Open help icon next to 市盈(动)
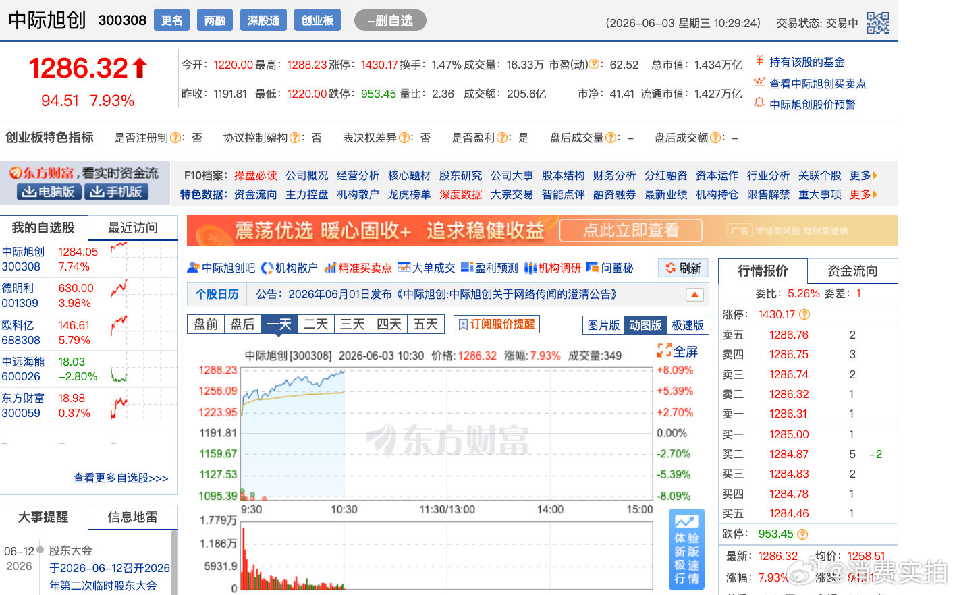This screenshot has width=957, height=595. [595, 65]
